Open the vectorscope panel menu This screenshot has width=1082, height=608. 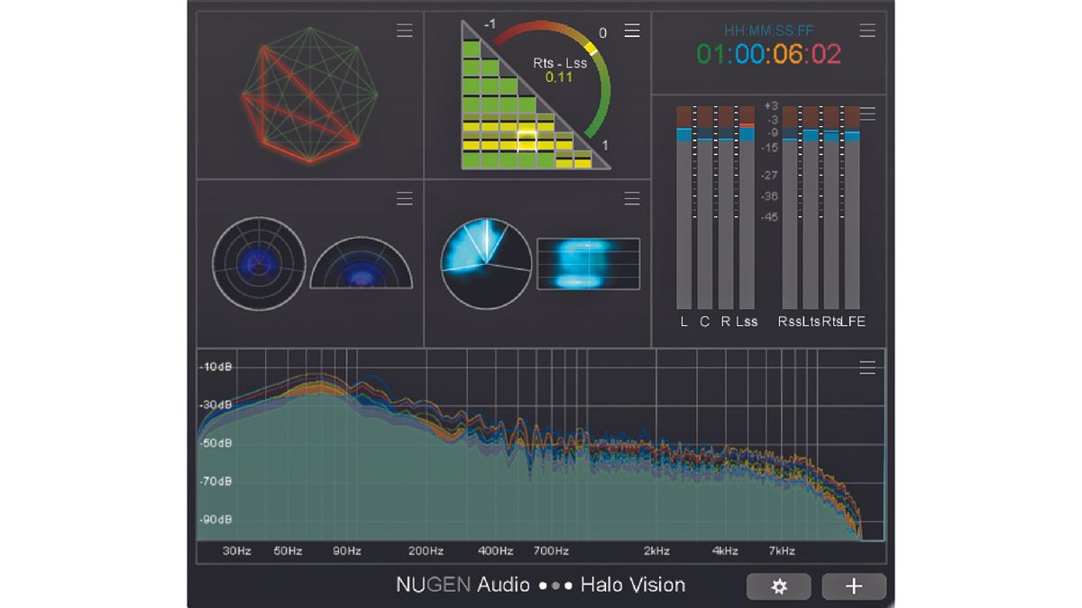pyautogui.click(x=632, y=199)
